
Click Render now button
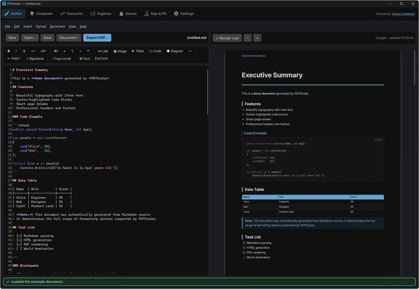[227, 38]
